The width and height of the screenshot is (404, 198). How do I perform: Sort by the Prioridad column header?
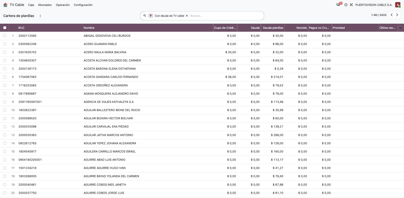pos(355,28)
